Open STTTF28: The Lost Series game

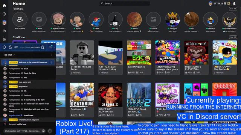point(82,57)
